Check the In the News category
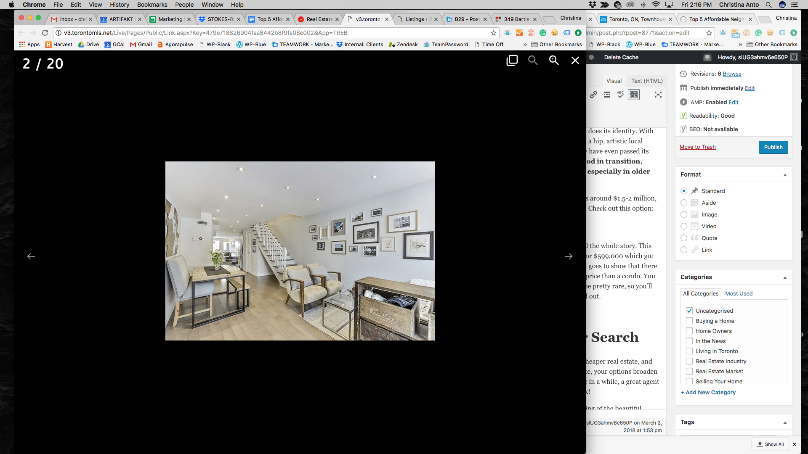This screenshot has width=808, height=454. click(x=689, y=341)
